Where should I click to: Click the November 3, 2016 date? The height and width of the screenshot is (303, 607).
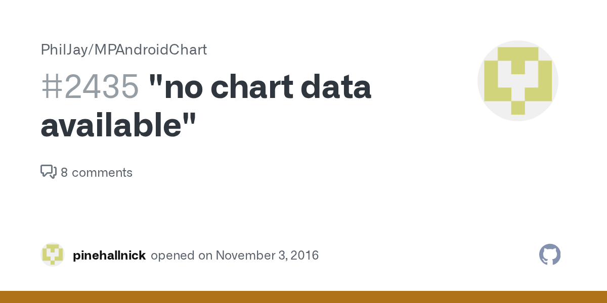pyautogui.click(x=267, y=256)
